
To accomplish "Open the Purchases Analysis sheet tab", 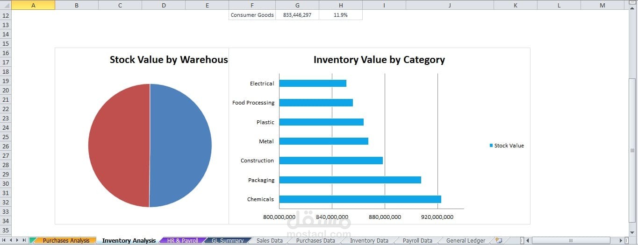I will pos(65,240).
